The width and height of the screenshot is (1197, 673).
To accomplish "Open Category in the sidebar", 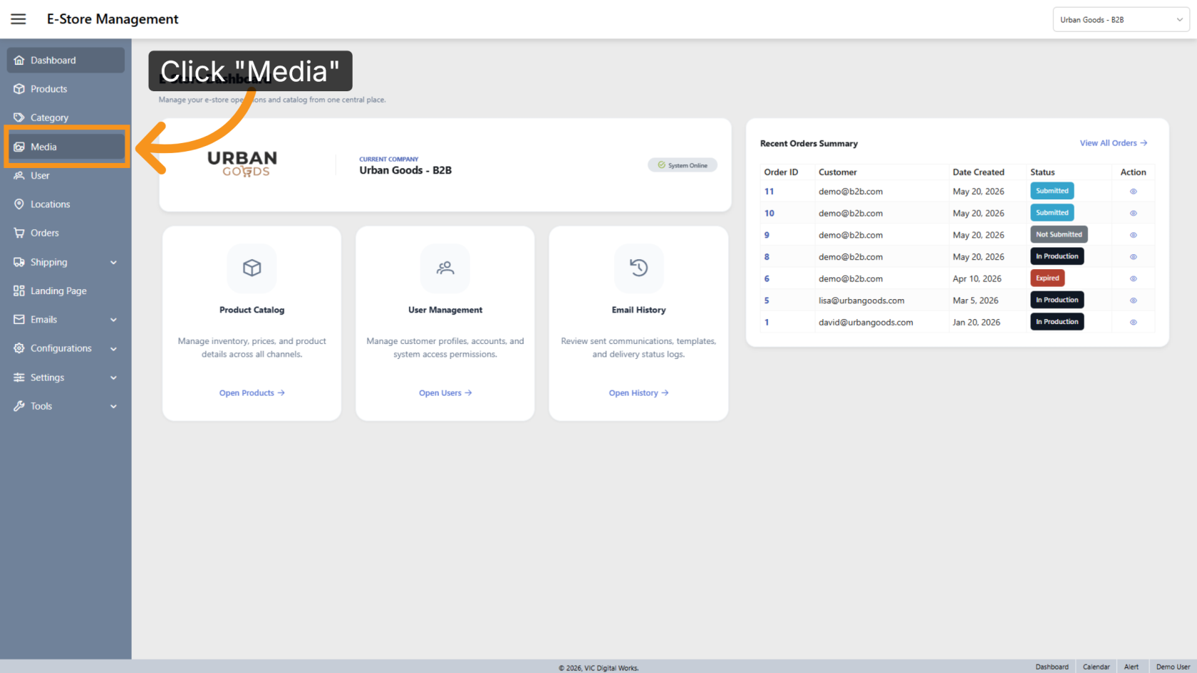I will (x=66, y=118).
